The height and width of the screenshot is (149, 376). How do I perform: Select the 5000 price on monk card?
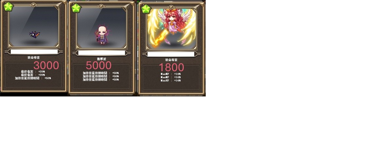(x=98, y=65)
